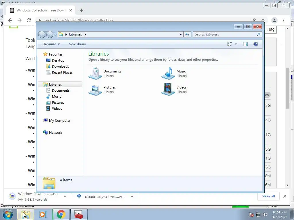Open the Pictures library icon in main pane
The image size is (294, 220).
[95, 90]
